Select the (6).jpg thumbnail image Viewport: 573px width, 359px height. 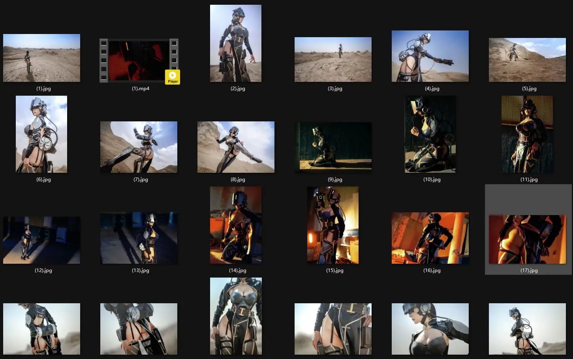click(x=41, y=134)
